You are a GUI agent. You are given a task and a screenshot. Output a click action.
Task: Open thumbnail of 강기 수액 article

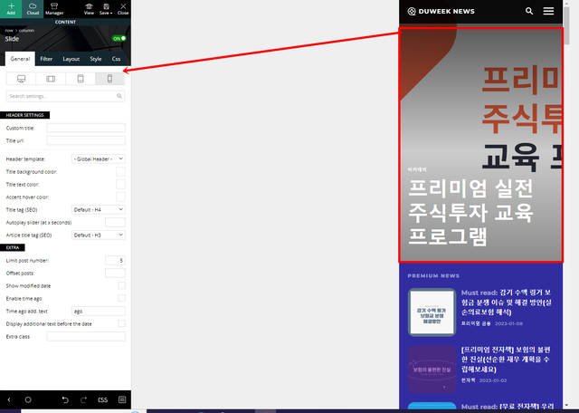(432, 312)
